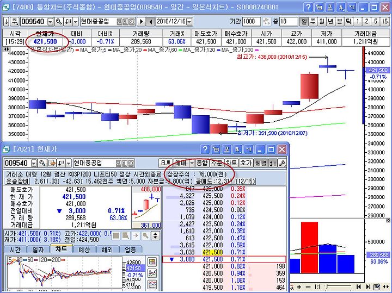Image resolution: width=392 pixels, height=293 pixels.
Task: Select minute 분 period toggle
Action: point(340,21)
